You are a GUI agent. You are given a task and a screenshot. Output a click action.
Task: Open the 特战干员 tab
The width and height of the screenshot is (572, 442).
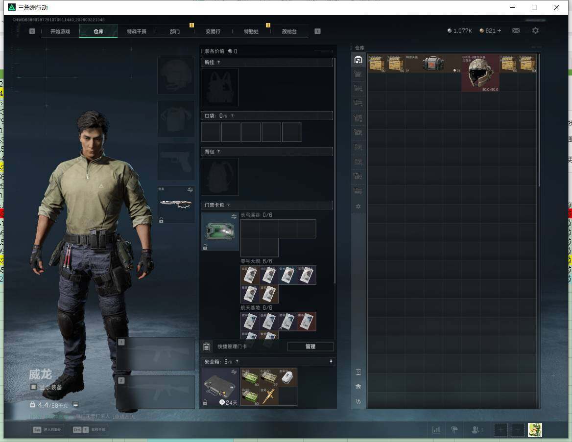(137, 31)
